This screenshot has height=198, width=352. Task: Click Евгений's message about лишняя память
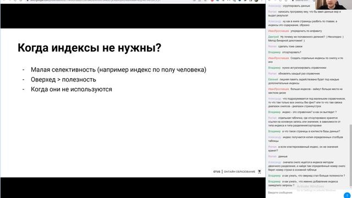[x=304, y=81]
